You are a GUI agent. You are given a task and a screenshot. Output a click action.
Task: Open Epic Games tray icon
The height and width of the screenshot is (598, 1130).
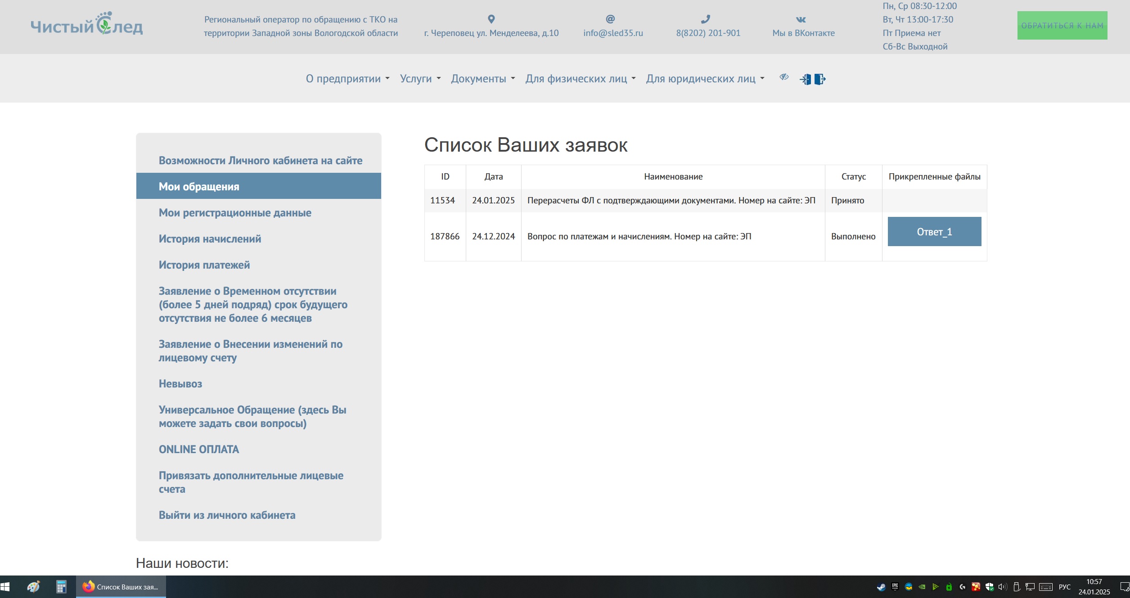(x=895, y=587)
